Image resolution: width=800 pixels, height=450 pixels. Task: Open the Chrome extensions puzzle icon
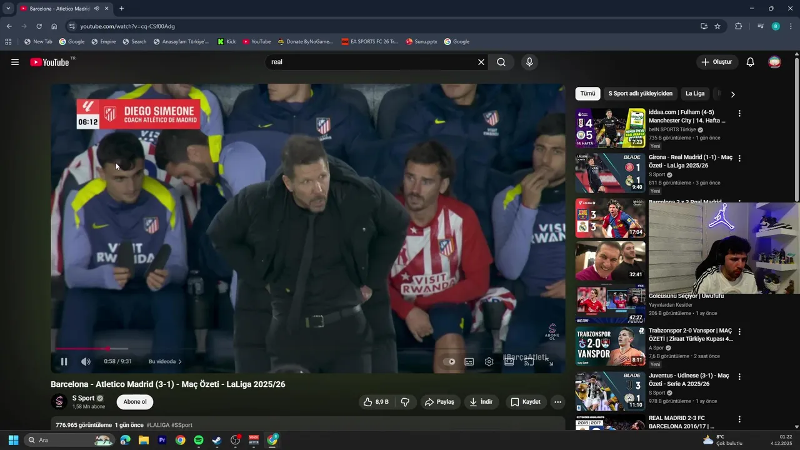coord(738,26)
